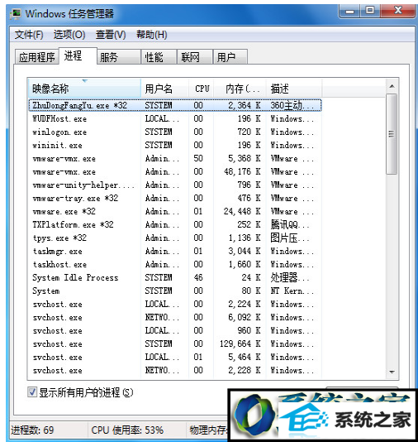Select the taskhost.exe process
The image size is (418, 442).
175,264
